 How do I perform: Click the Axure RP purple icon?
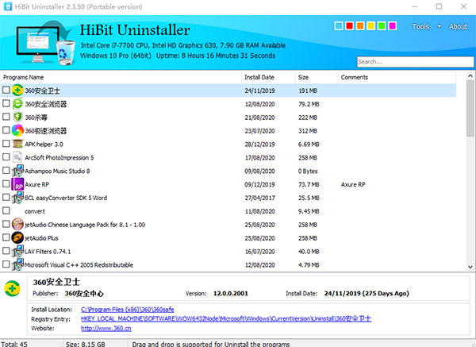[x=17, y=184]
